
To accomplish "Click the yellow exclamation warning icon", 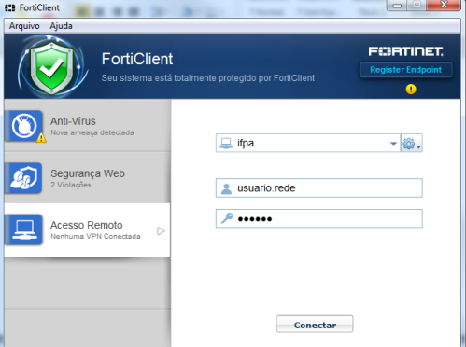I will (411, 90).
